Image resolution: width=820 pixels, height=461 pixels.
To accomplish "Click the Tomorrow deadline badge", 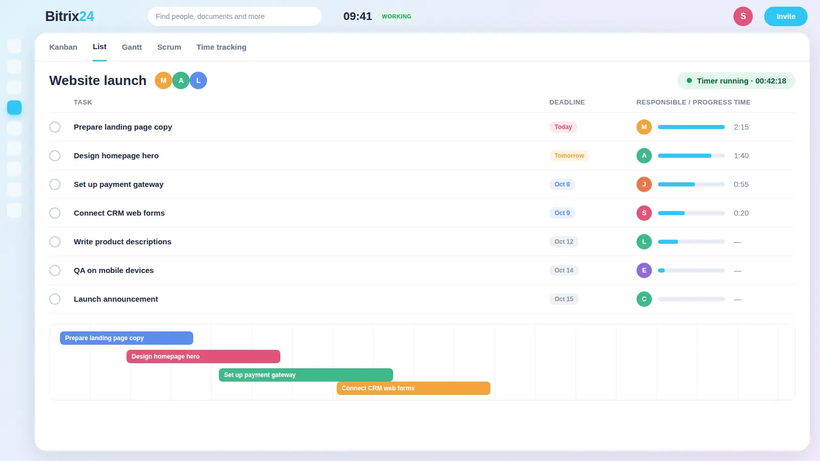I will 569,156.
